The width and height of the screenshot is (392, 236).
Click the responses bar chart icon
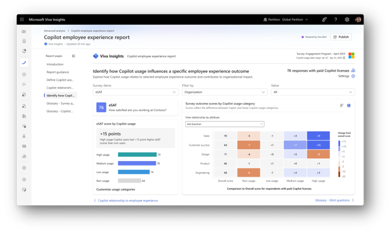pos(353,71)
